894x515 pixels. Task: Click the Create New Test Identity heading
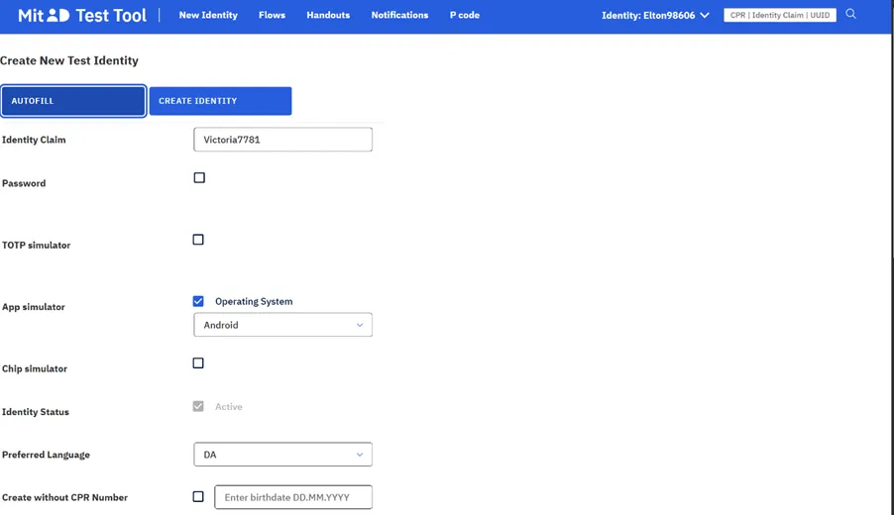pos(69,60)
